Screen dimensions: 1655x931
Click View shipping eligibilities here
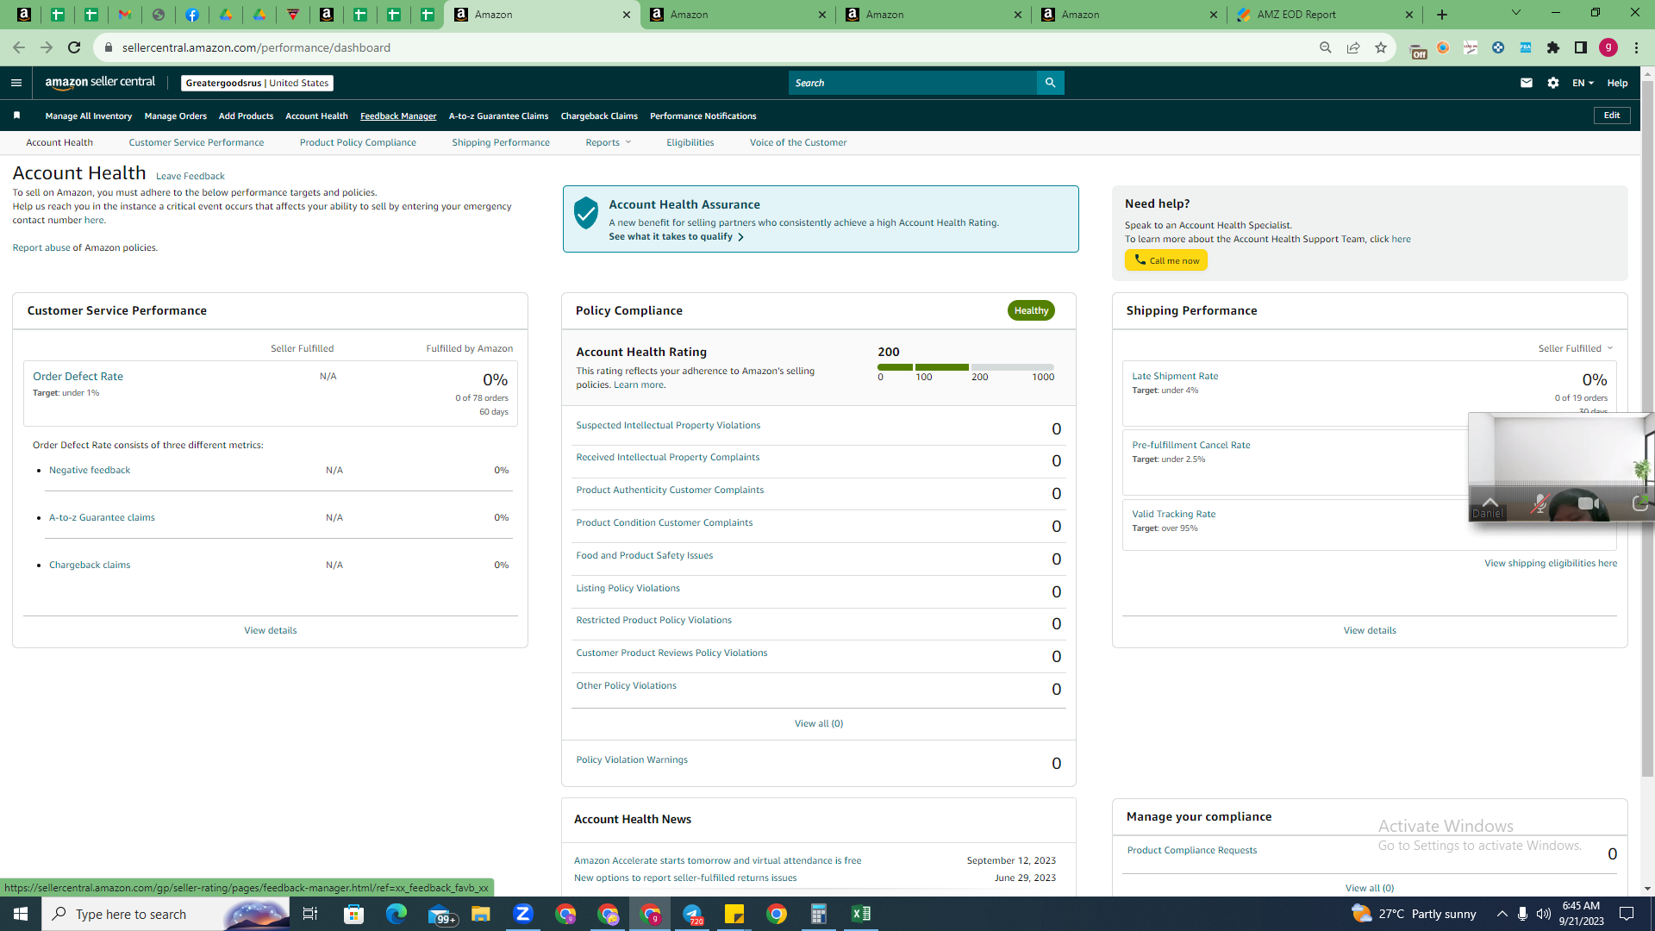(x=1551, y=563)
